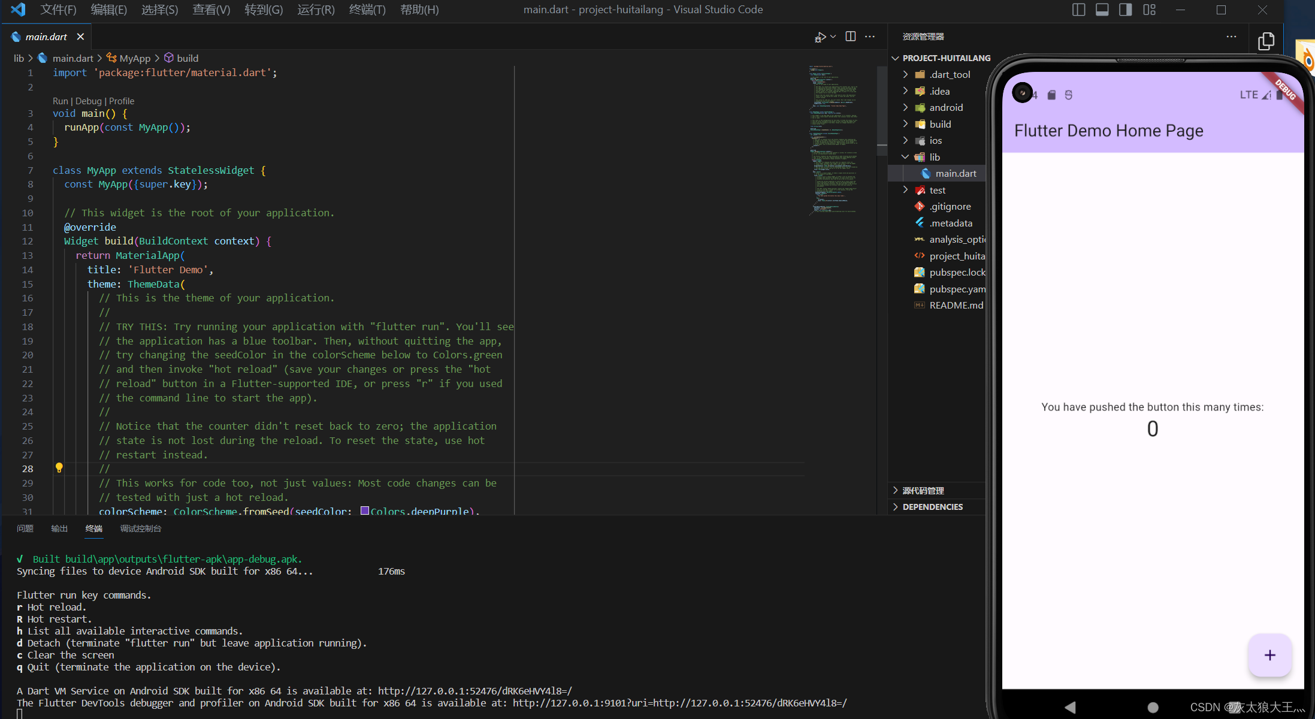
Task: Select pubspec.yaml in project file tree
Action: click(954, 288)
